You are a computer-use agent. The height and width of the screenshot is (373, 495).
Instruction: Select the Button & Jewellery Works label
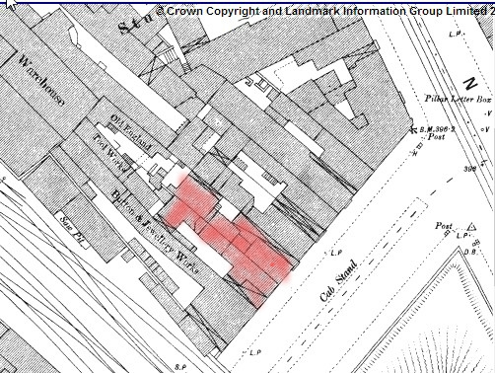(x=155, y=232)
